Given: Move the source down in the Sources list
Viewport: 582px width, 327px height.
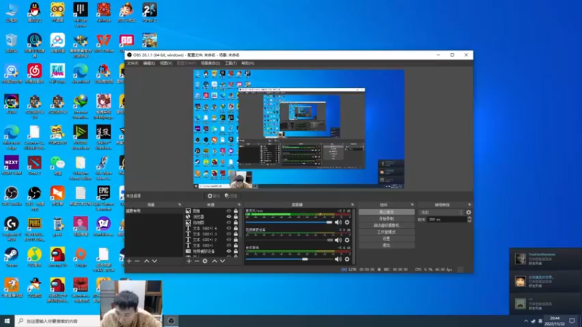Looking at the screenshot, I should click(223, 261).
